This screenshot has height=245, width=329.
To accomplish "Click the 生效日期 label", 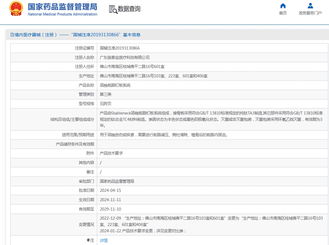I will 87,200.
